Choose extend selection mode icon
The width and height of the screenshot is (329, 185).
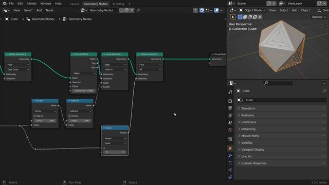point(245,17)
